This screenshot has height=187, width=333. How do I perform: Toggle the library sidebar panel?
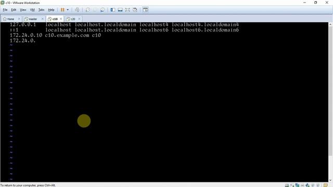pyautogui.click(x=113, y=10)
